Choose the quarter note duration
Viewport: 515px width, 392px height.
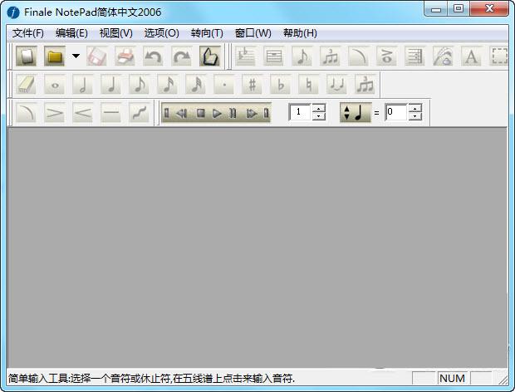coord(111,85)
